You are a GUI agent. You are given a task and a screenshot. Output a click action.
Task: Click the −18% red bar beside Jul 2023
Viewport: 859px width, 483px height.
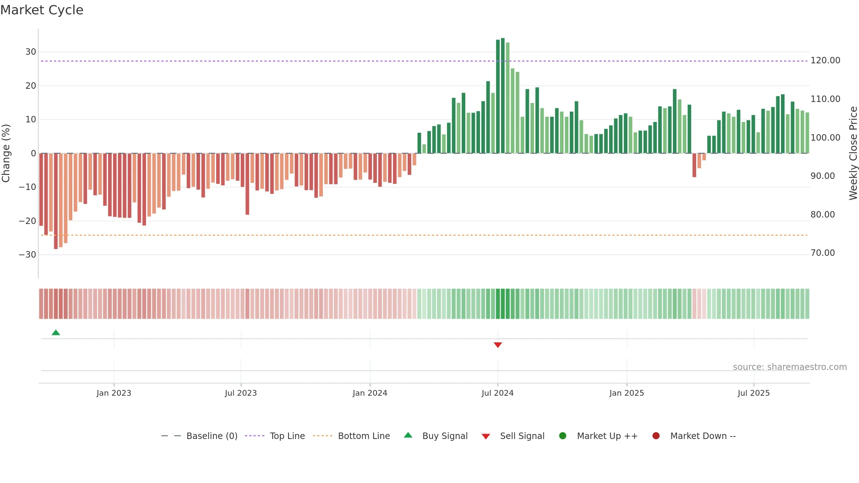click(x=247, y=184)
